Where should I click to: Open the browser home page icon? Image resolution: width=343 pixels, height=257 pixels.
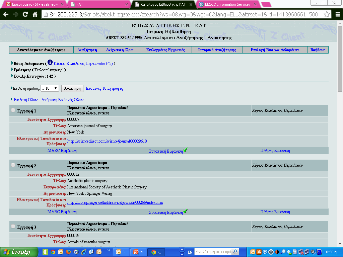coord(35,14)
